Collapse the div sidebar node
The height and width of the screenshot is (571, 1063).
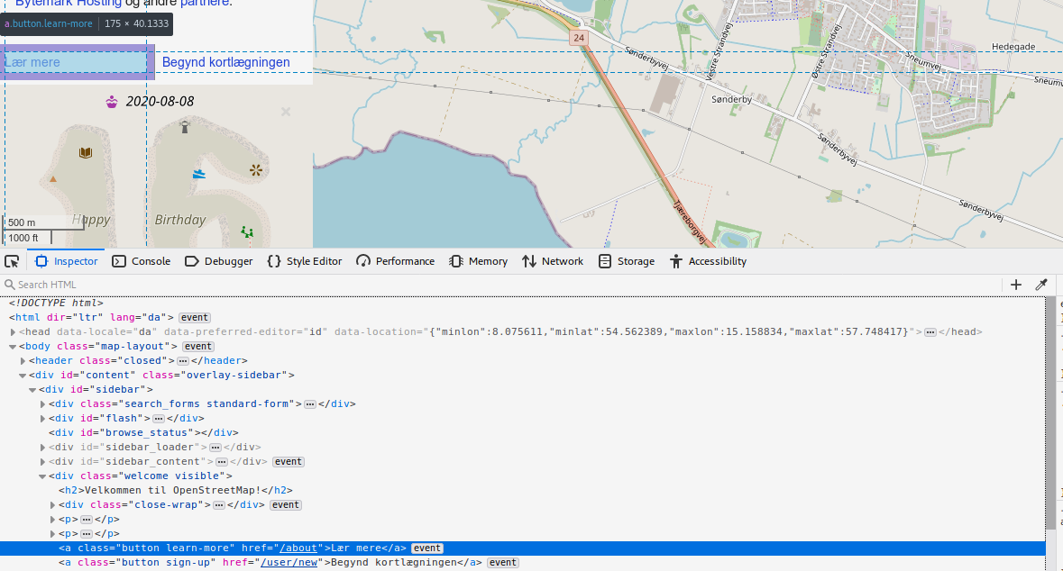pyautogui.click(x=32, y=389)
